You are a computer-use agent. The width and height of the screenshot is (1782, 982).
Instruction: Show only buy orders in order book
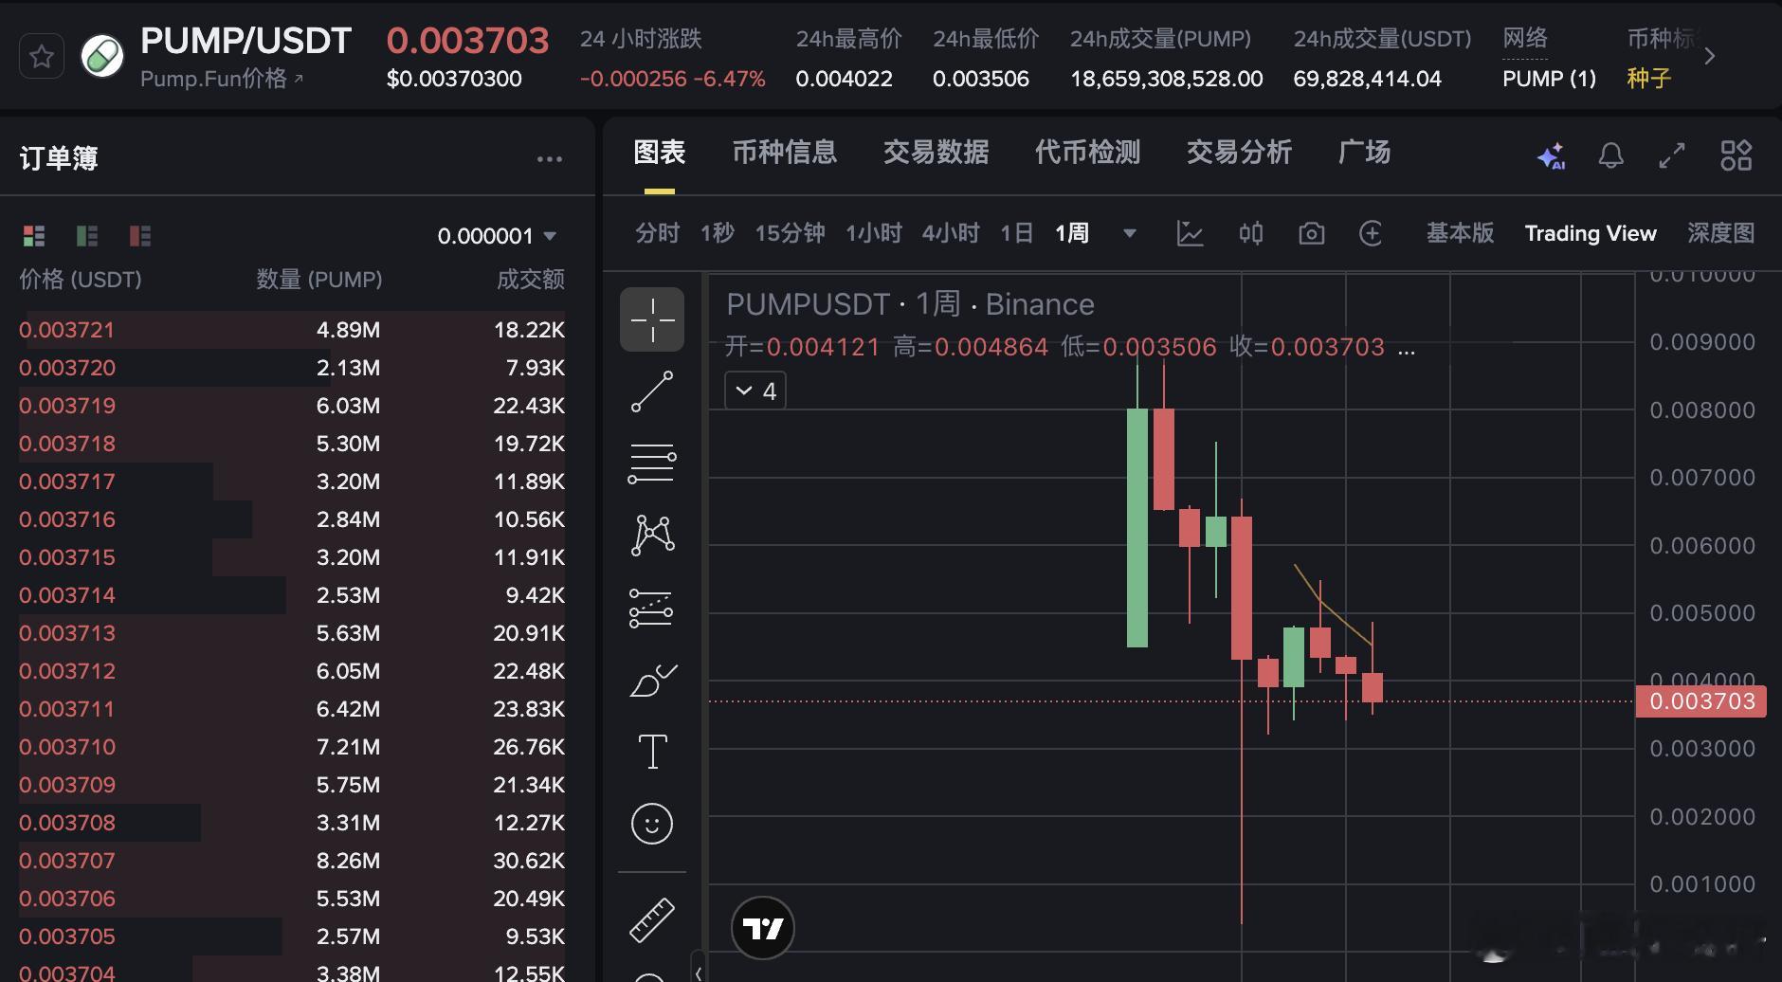87,235
